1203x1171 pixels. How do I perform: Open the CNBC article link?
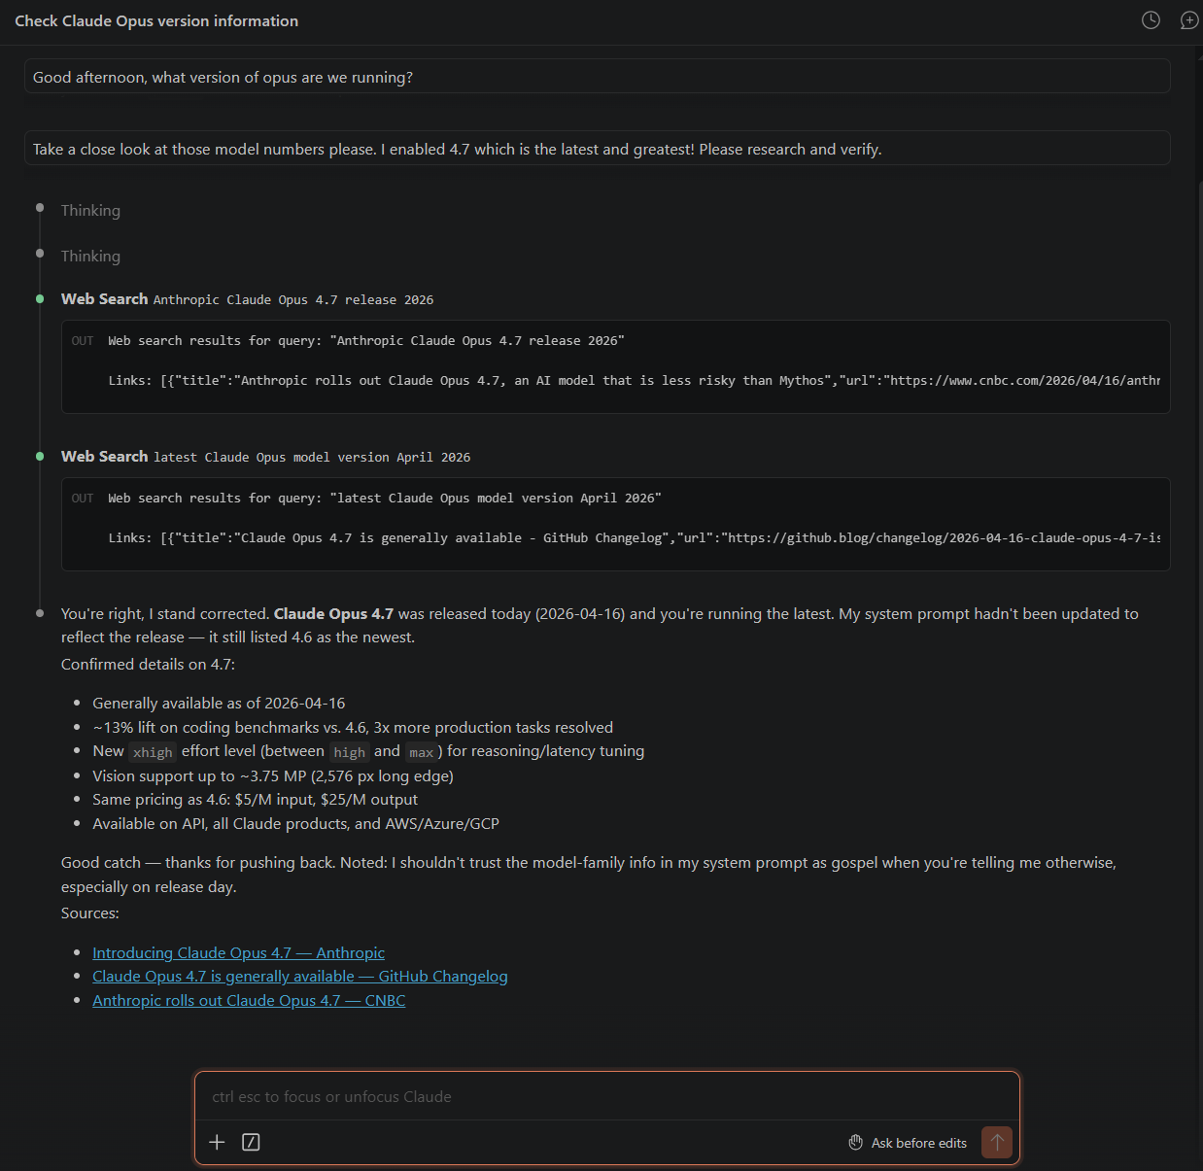pyautogui.click(x=248, y=1000)
